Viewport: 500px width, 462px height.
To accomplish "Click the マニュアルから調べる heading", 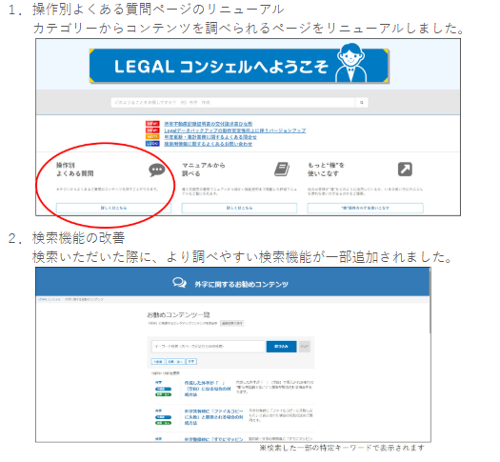I will coord(204,170).
